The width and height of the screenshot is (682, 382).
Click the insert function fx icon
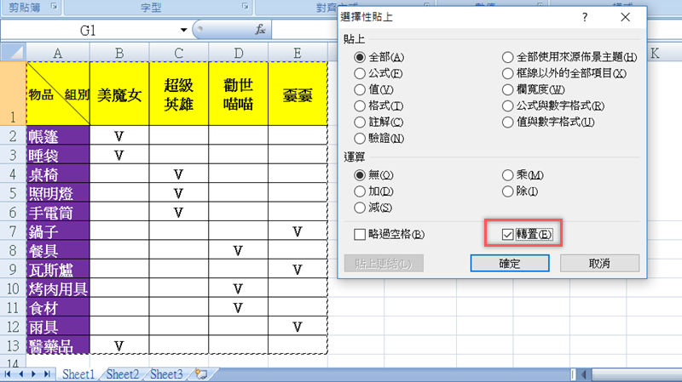coord(260,30)
